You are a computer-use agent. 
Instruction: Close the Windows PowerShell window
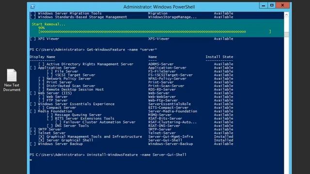pos(283,5)
